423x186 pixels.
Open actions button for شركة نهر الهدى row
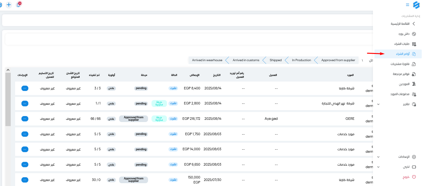coord(25,104)
